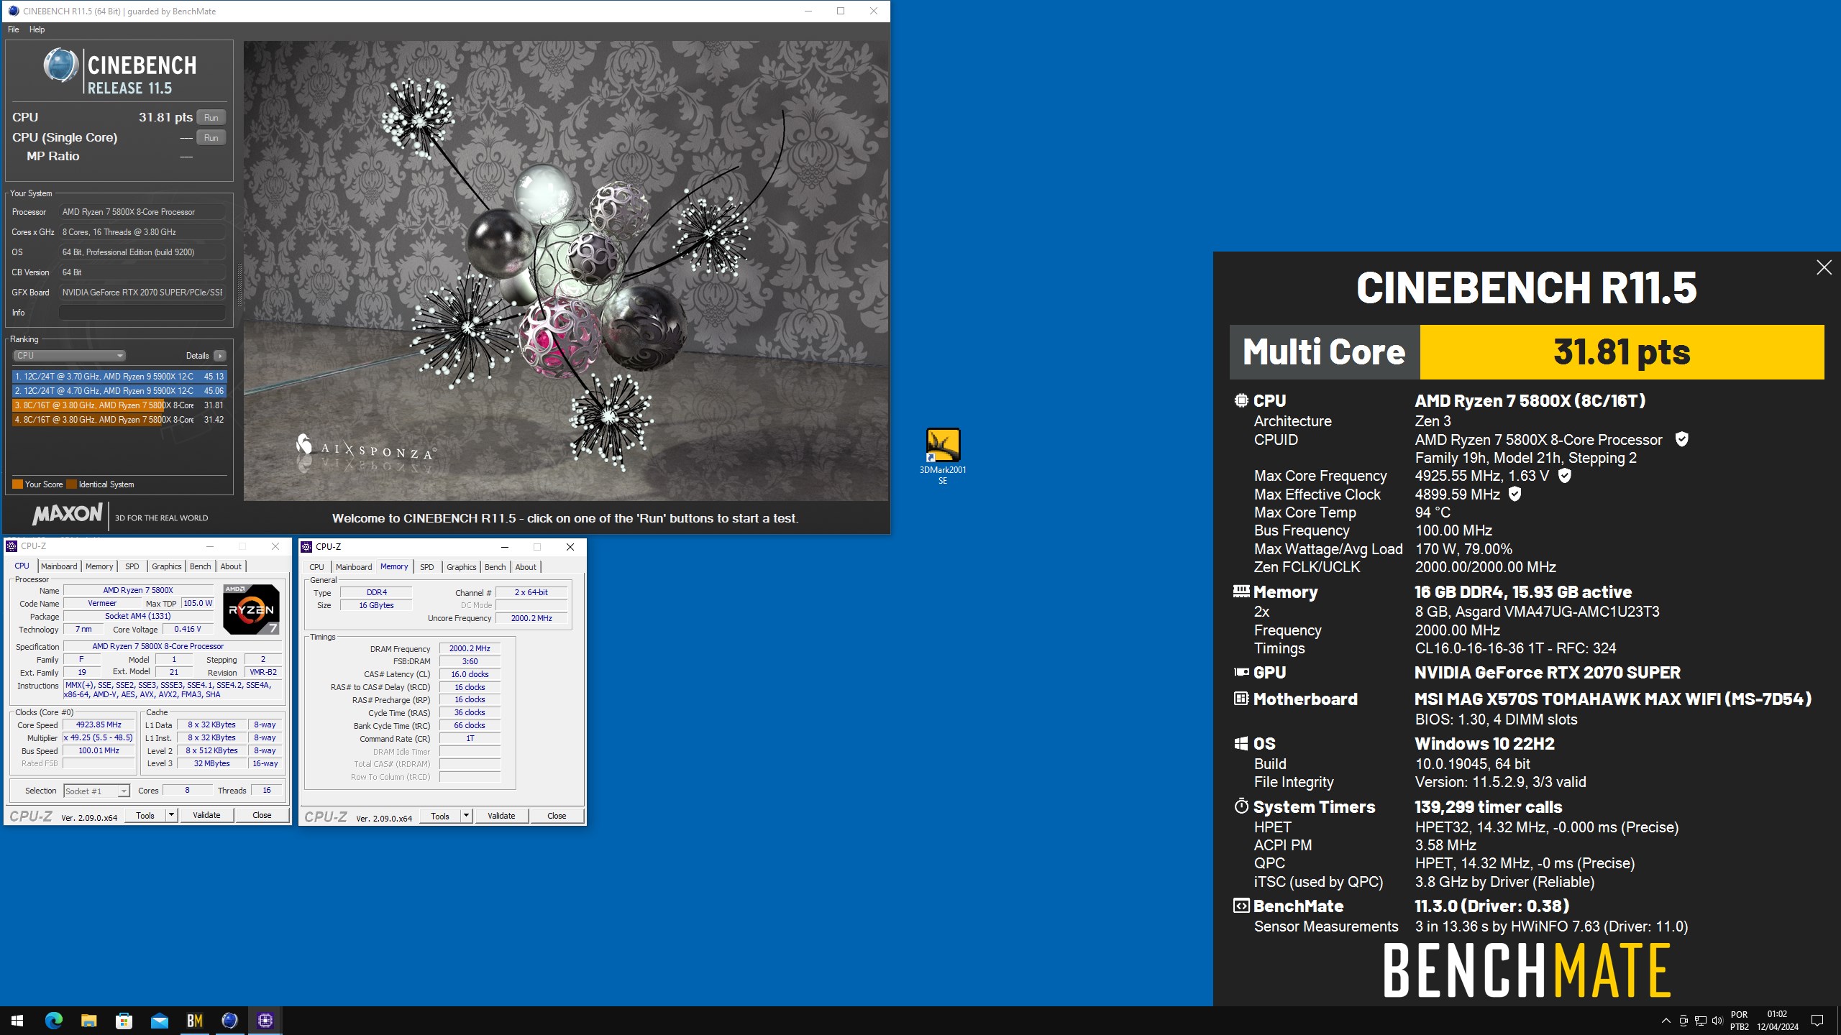This screenshot has width=1841, height=1035.
Task: Click the DRAM Frequency value field
Action: click(470, 648)
